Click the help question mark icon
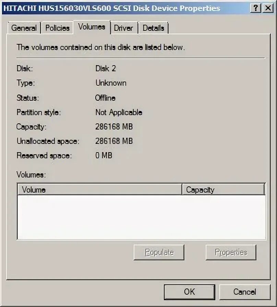Image resolution: width=277 pixels, height=307 pixels. [x=255, y=8]
